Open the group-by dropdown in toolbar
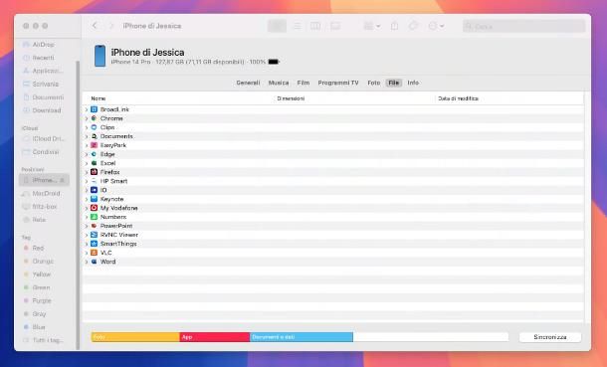 [372, 26]
